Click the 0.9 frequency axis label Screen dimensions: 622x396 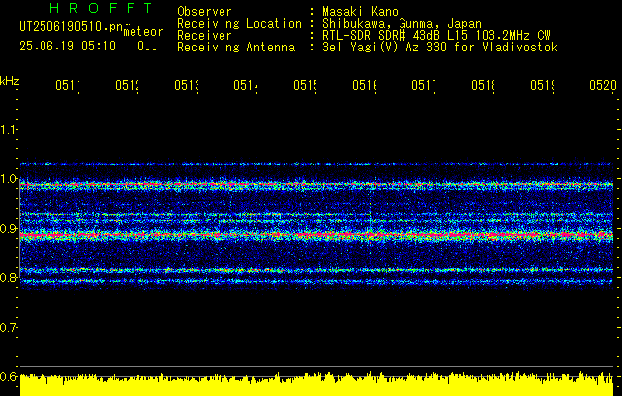[8, 229]
